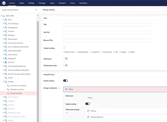Click the TtPhase document icon

[88, 111]
